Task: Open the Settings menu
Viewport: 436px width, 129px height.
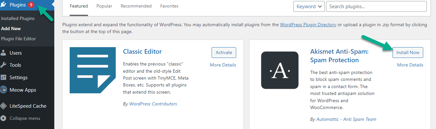Action: [x=19, y=78]
